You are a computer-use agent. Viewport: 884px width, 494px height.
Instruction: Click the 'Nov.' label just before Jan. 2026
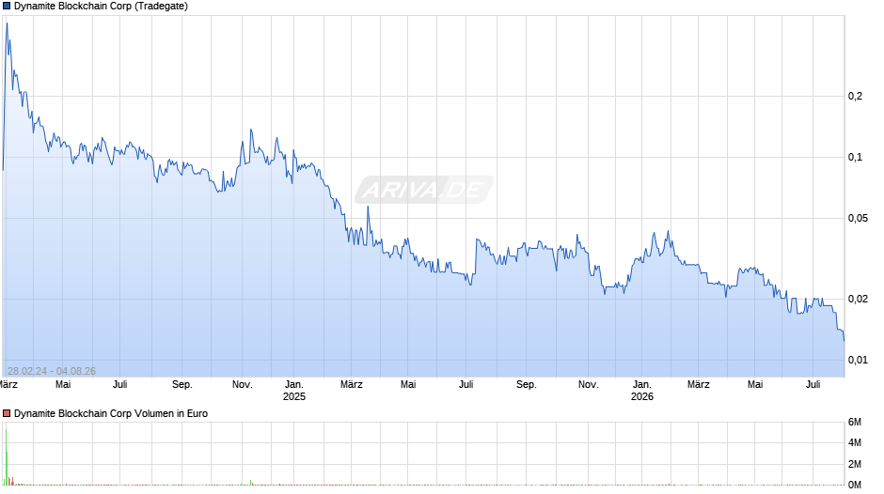click(x=588, y=385)
